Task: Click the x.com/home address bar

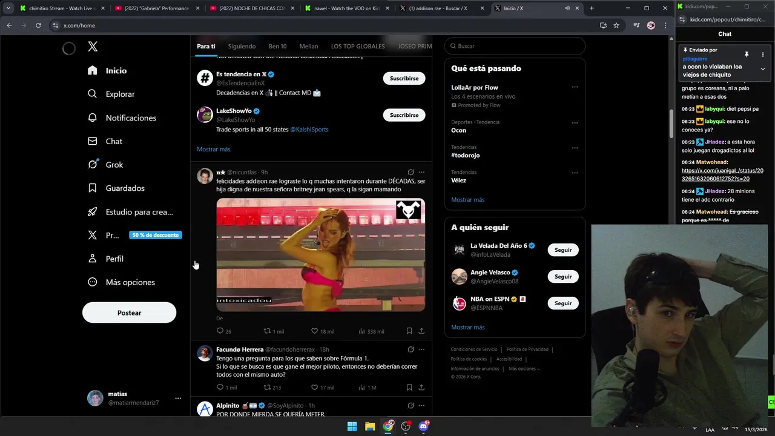Action: click(x=327, y=25)
